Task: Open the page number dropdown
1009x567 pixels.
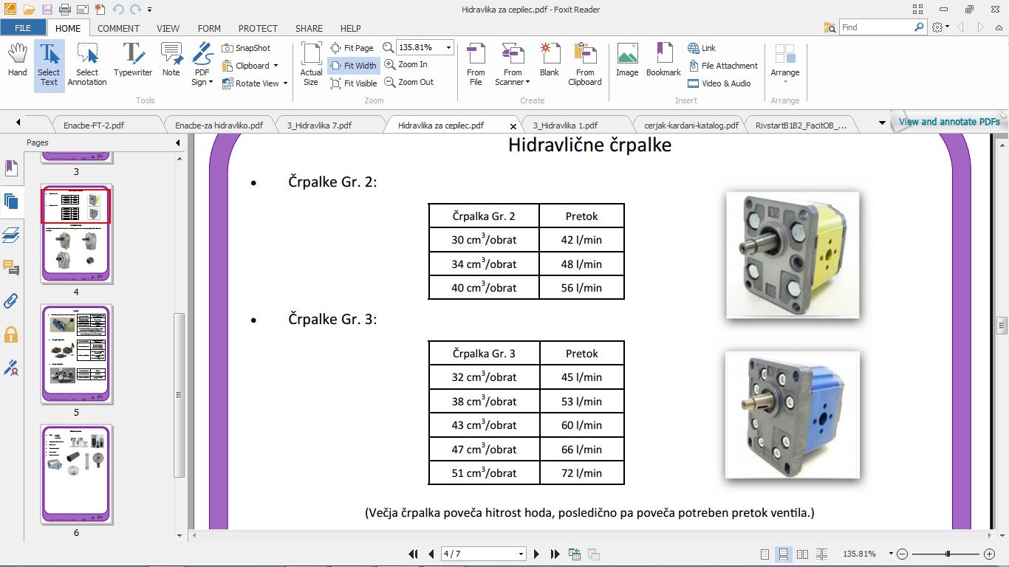Action: coord(521,554)
